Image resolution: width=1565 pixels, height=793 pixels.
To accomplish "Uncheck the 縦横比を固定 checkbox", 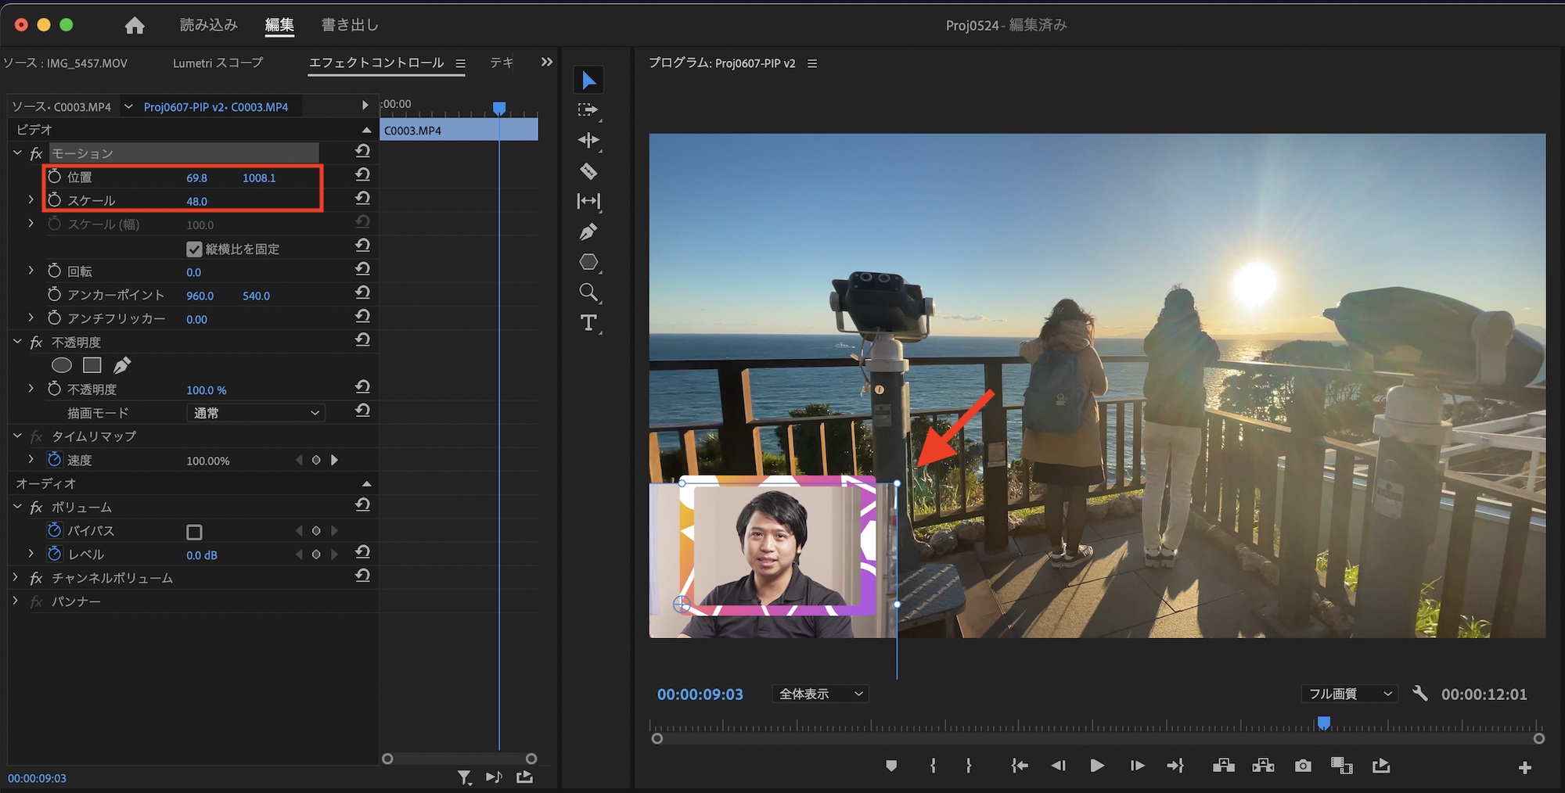I will coord(194,249).
